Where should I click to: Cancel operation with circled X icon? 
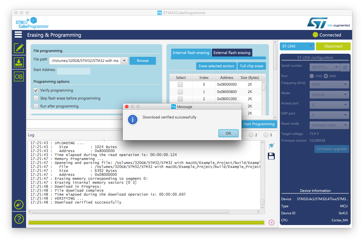272,222
